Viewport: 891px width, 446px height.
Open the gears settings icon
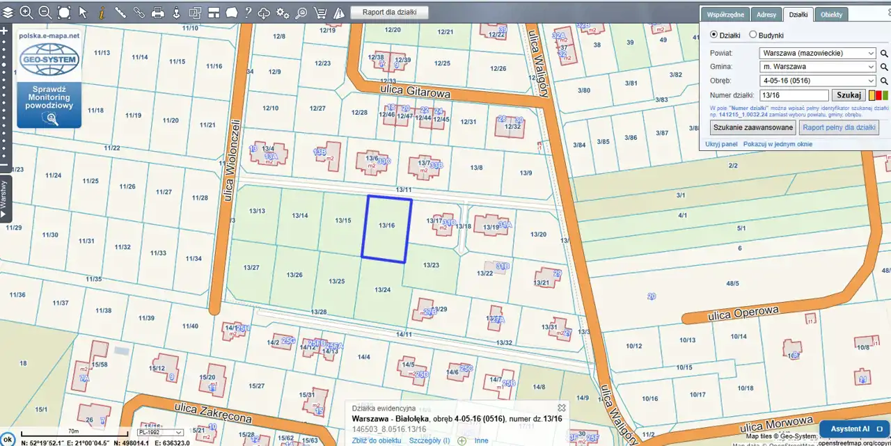(283, 13)
